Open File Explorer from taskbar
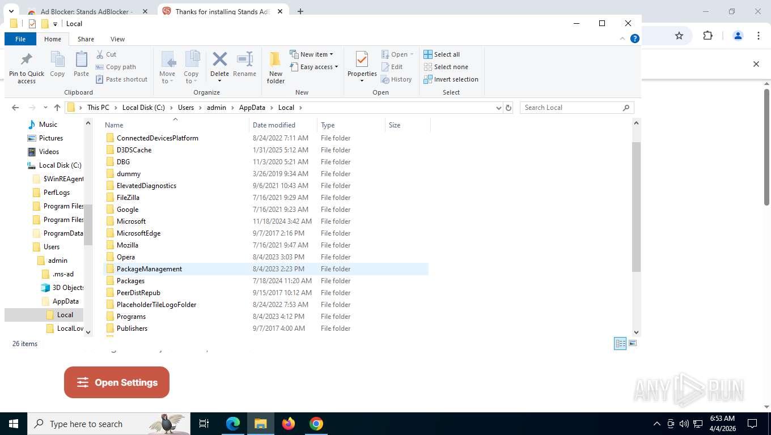Image resolution: width=771 pixels, height=435 pixels. (260, 424)
